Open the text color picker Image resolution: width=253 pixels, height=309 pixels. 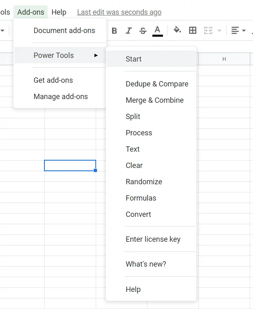tap(158, 31)
